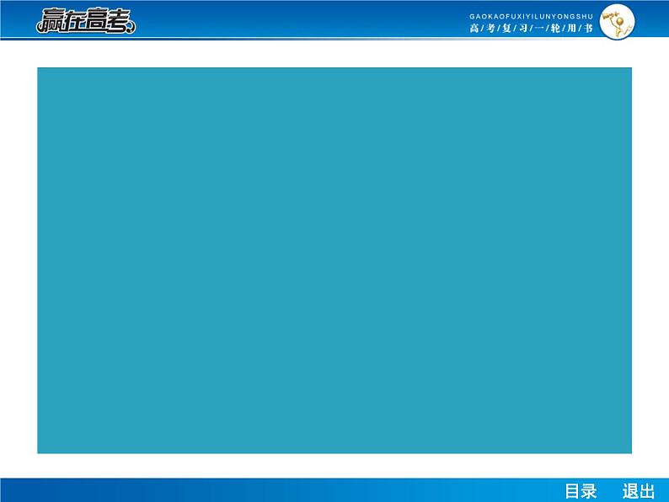Click the first 高 character of the subtitle
The width and height of the screenshot is (669, 502).
474,28
